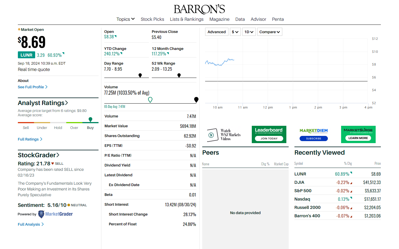Select Barron's 400 in Recently Viewed
Image resolution: width=399 pixels, height=249 pixels.
coord(307,216)
